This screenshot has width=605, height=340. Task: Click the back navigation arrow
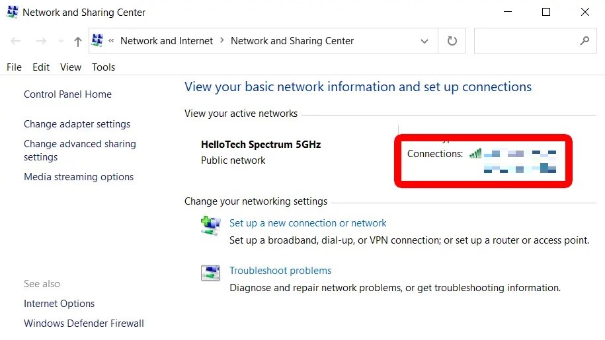[16, 41]
